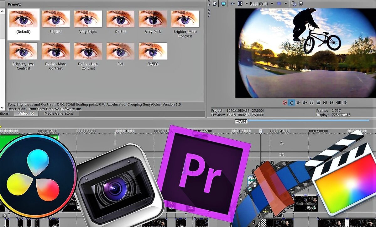Choose the Very Bright preset
Screen dimensions: 376x227
click(x=88, y=22)
